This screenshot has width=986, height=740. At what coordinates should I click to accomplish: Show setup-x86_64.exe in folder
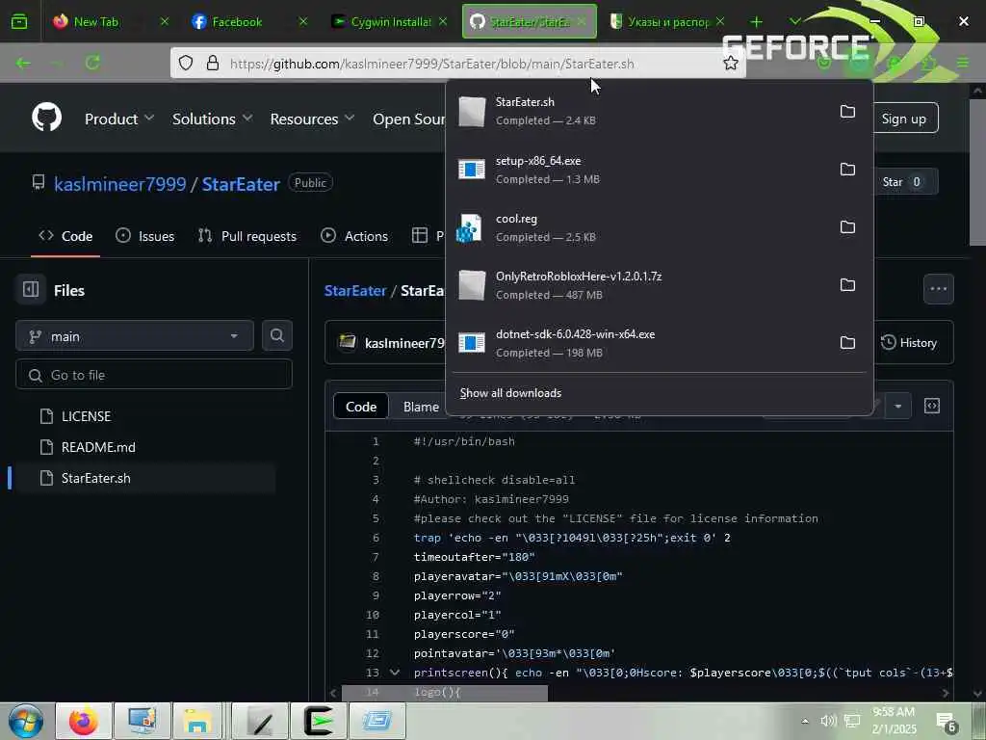pyautogui.click(x=847, y=170)
